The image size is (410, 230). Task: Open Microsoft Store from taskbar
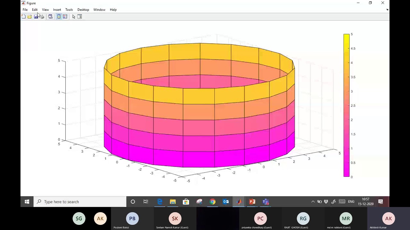point(186,202)
